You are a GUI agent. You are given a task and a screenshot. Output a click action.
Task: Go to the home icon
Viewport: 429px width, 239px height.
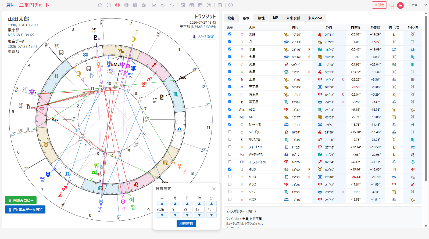point(100,5)
